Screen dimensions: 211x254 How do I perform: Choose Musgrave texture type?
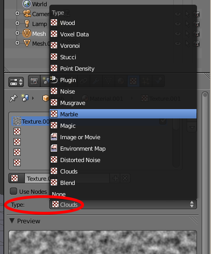coord(123,103)
